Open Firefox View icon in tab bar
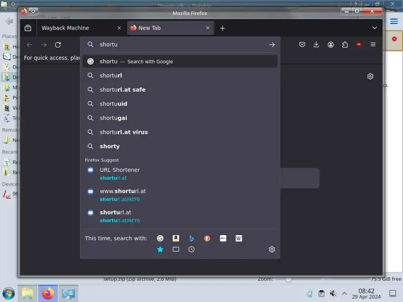Image resolution: width=403 pixels, height=302 pixels. (28, 28)
